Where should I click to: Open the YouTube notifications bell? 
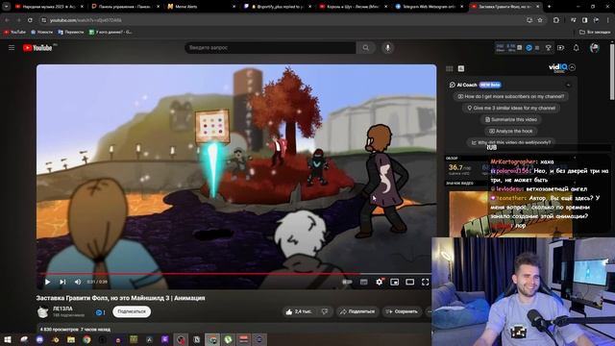coord(576,48)
